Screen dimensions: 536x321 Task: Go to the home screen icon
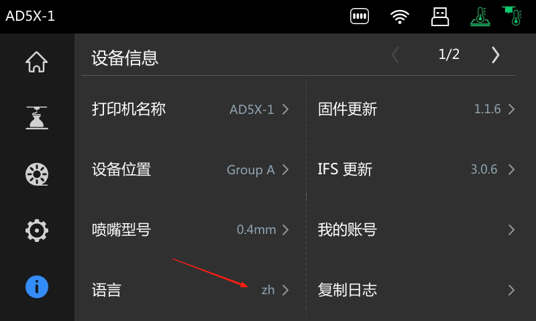37,62
